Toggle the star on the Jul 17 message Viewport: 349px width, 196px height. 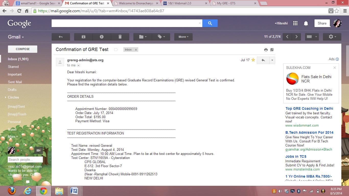pyautogui.click(x=253, y=60)
